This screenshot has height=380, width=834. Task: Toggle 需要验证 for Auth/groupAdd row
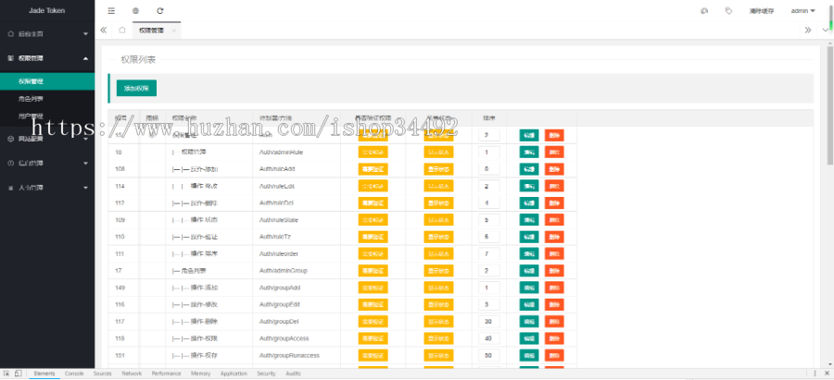tap(373, 288)
